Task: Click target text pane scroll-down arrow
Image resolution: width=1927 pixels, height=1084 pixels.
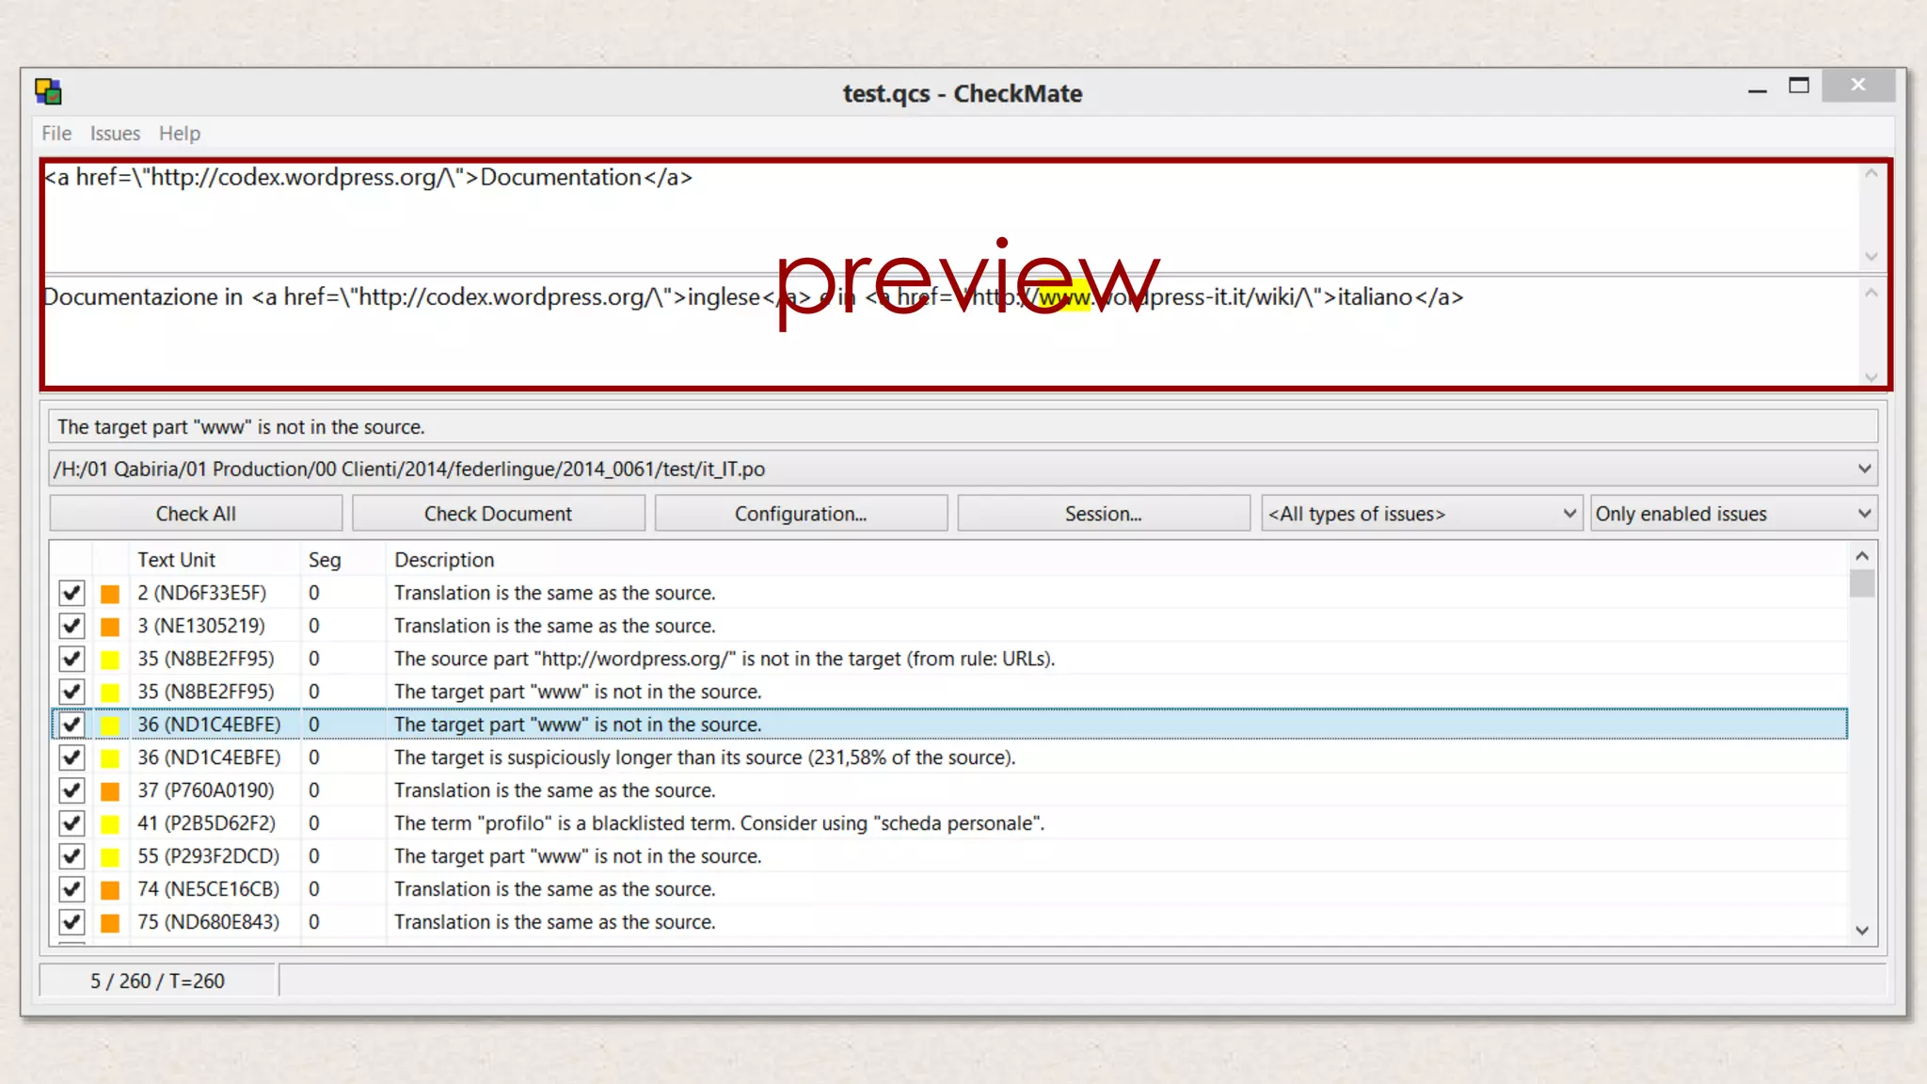Action: click(1871, 376)
